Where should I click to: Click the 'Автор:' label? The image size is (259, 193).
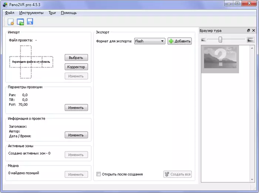14,131
